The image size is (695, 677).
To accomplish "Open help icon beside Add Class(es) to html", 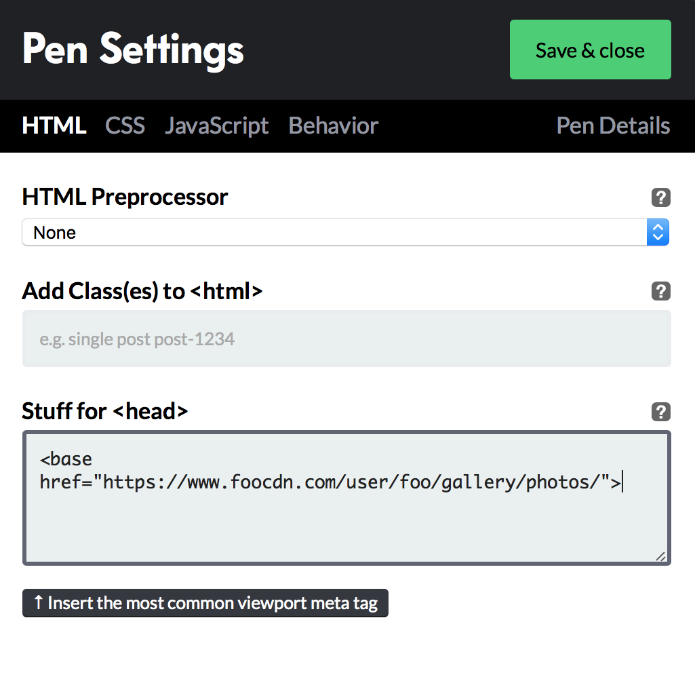I will (660, 291).
